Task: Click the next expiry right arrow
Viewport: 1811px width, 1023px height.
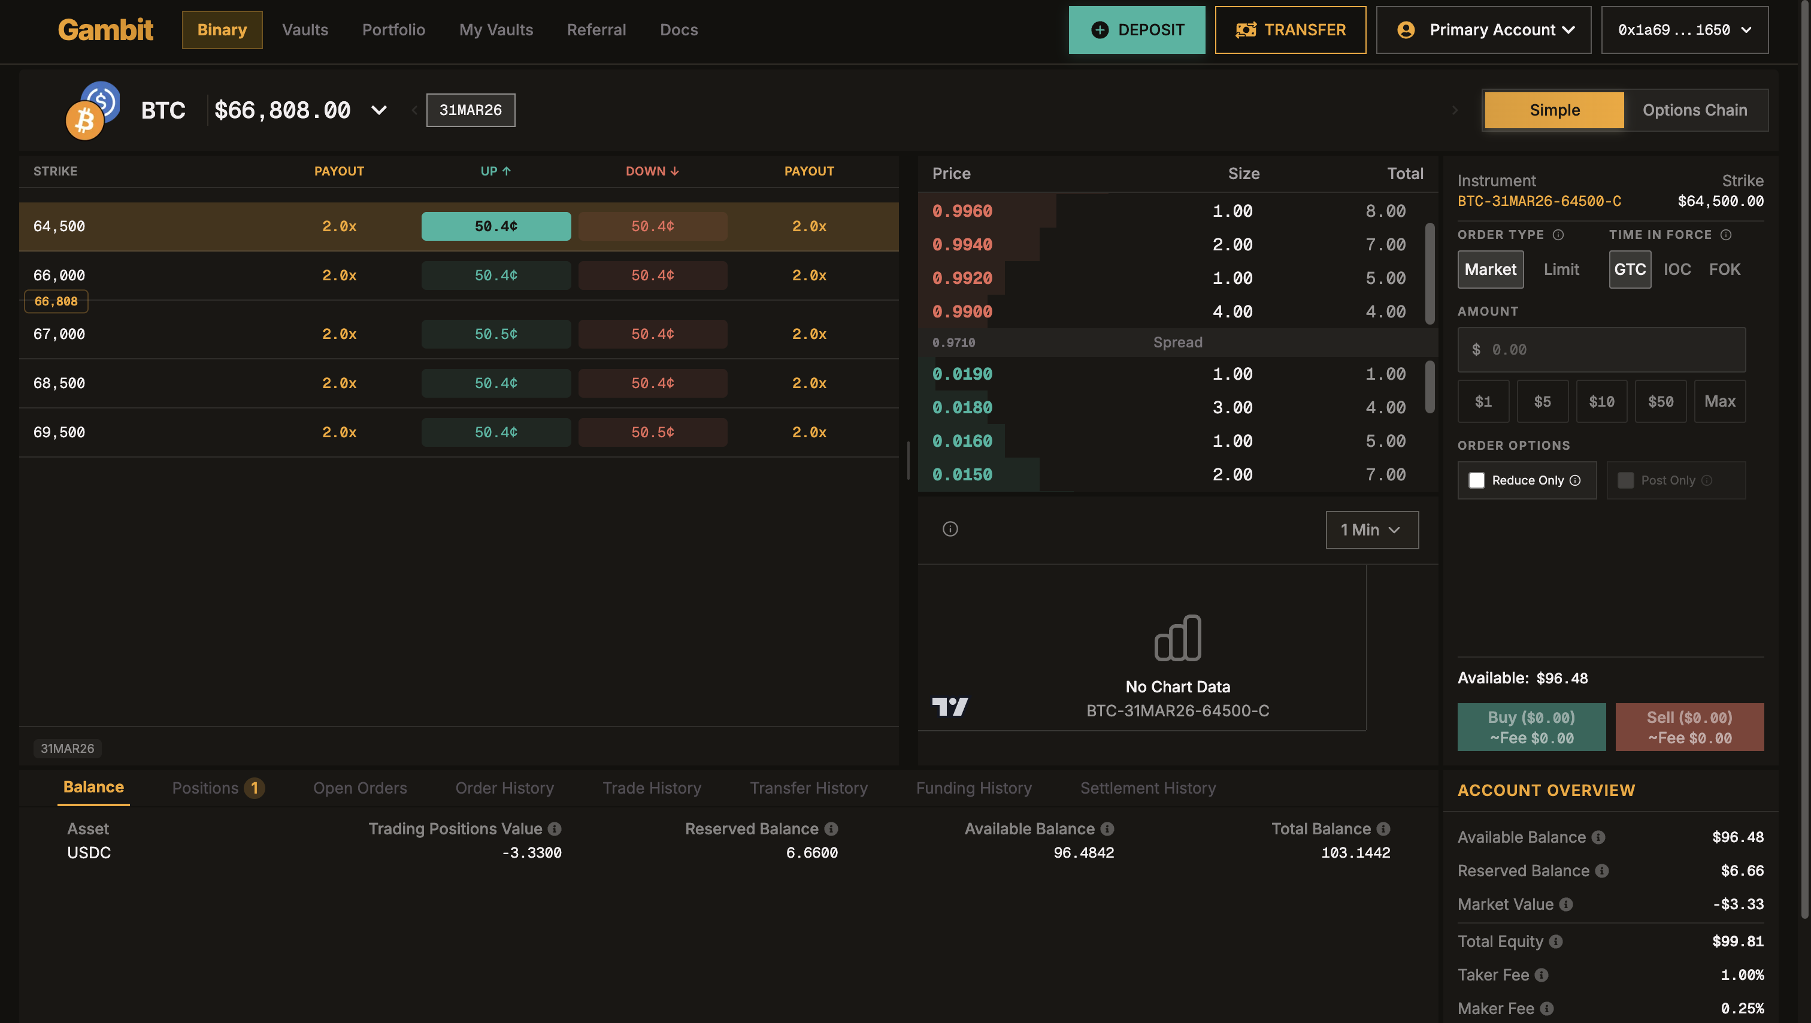Action: pyautogui.click(x=1455, y=110)
